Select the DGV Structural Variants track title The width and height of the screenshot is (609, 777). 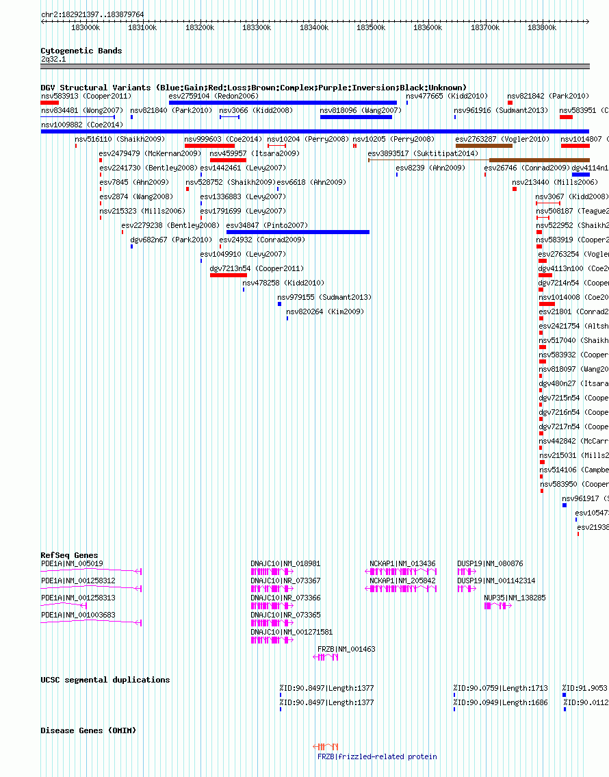coord(253,88)
